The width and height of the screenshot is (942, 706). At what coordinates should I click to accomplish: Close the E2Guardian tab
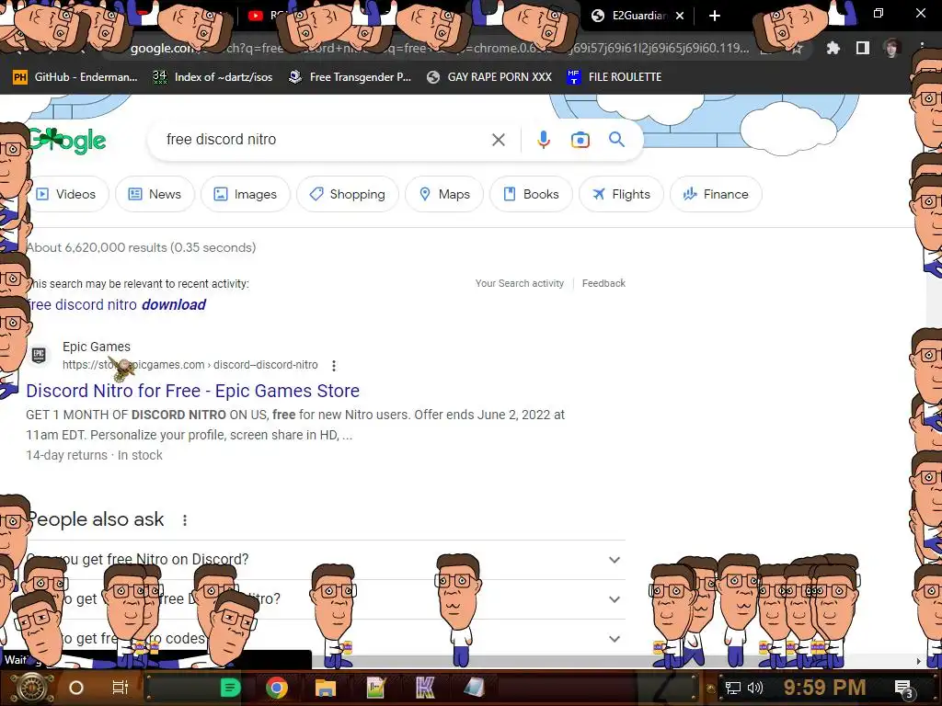tap(680, 16)
